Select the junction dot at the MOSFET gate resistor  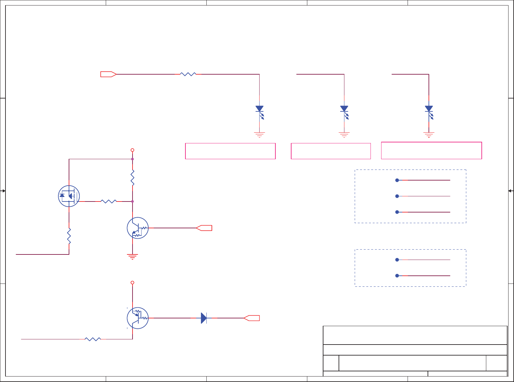(133, 201)
